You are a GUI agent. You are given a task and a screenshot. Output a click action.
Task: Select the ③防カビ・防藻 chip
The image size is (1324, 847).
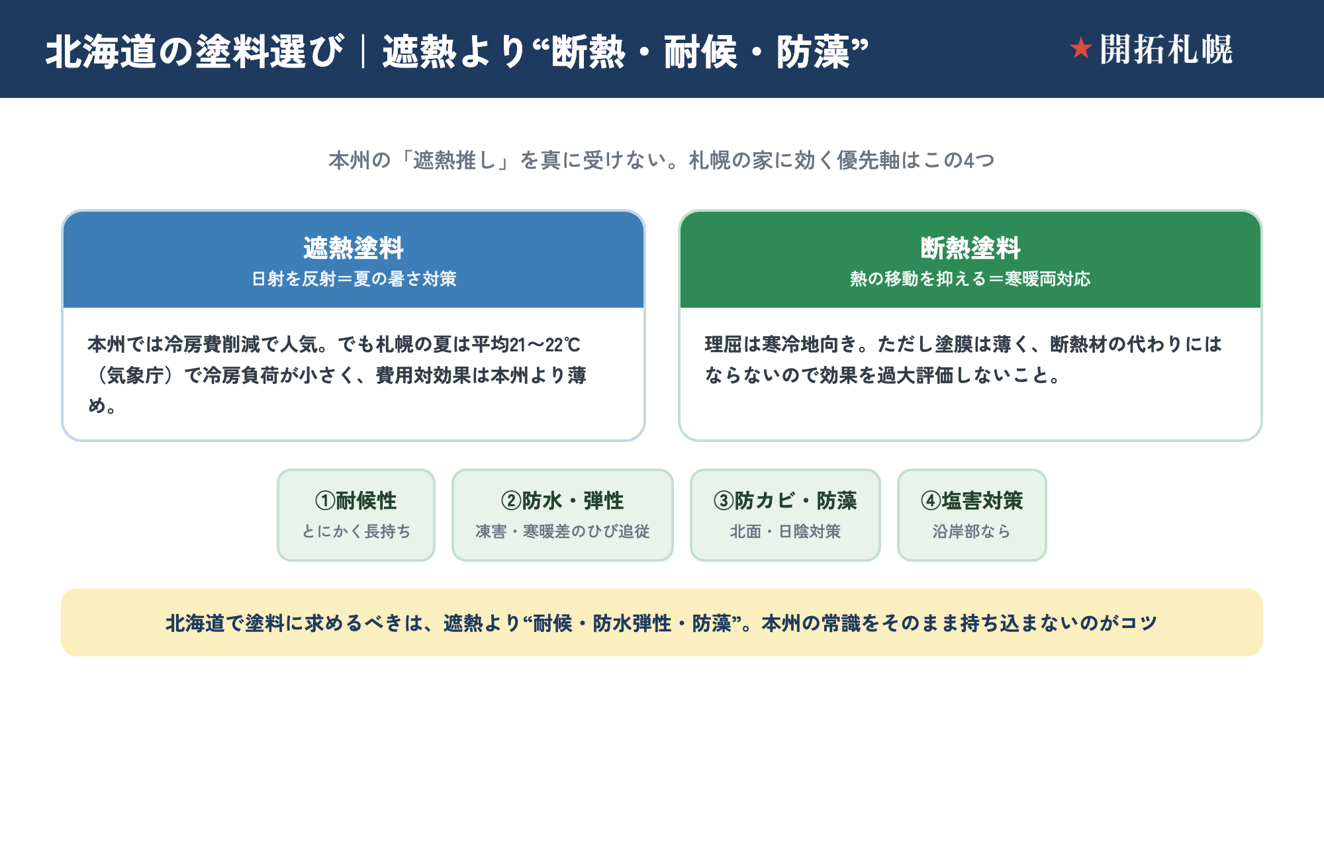[x=785, y=515]
